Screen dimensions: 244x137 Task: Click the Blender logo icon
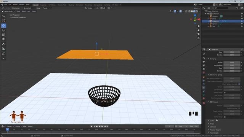[x=2, y=5]
